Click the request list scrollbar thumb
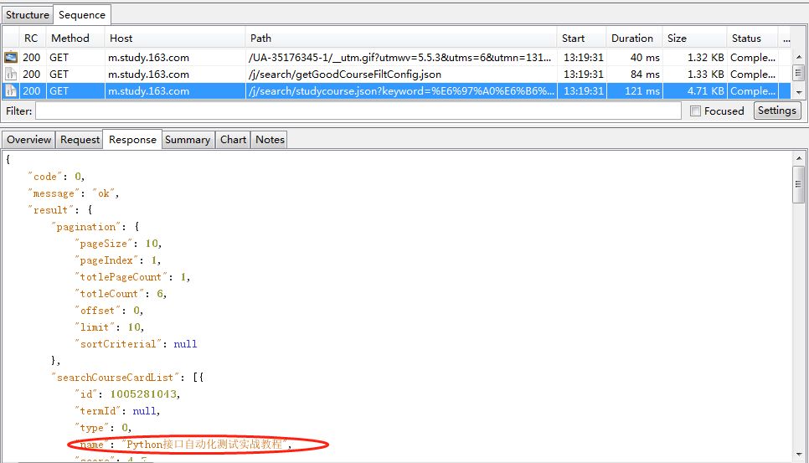This screenshot has width=809, height=463. pos(799,73)
